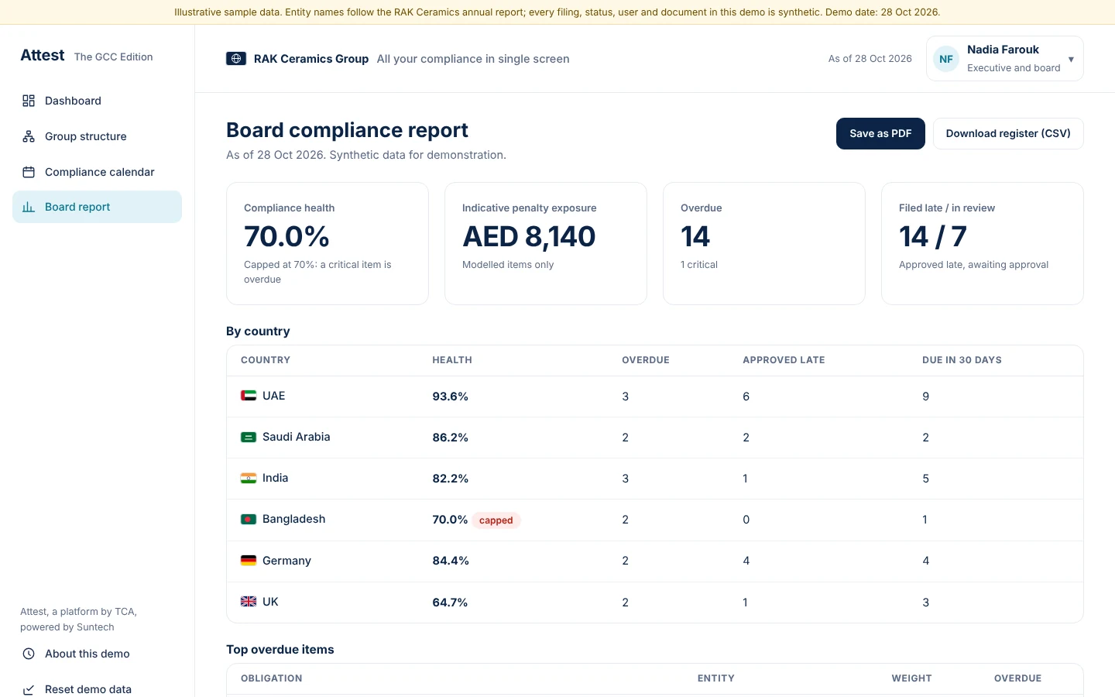The height and width of the screenshot is (697, 1115).
Task: Click the Overdue 14 card value
Action: 695,236
